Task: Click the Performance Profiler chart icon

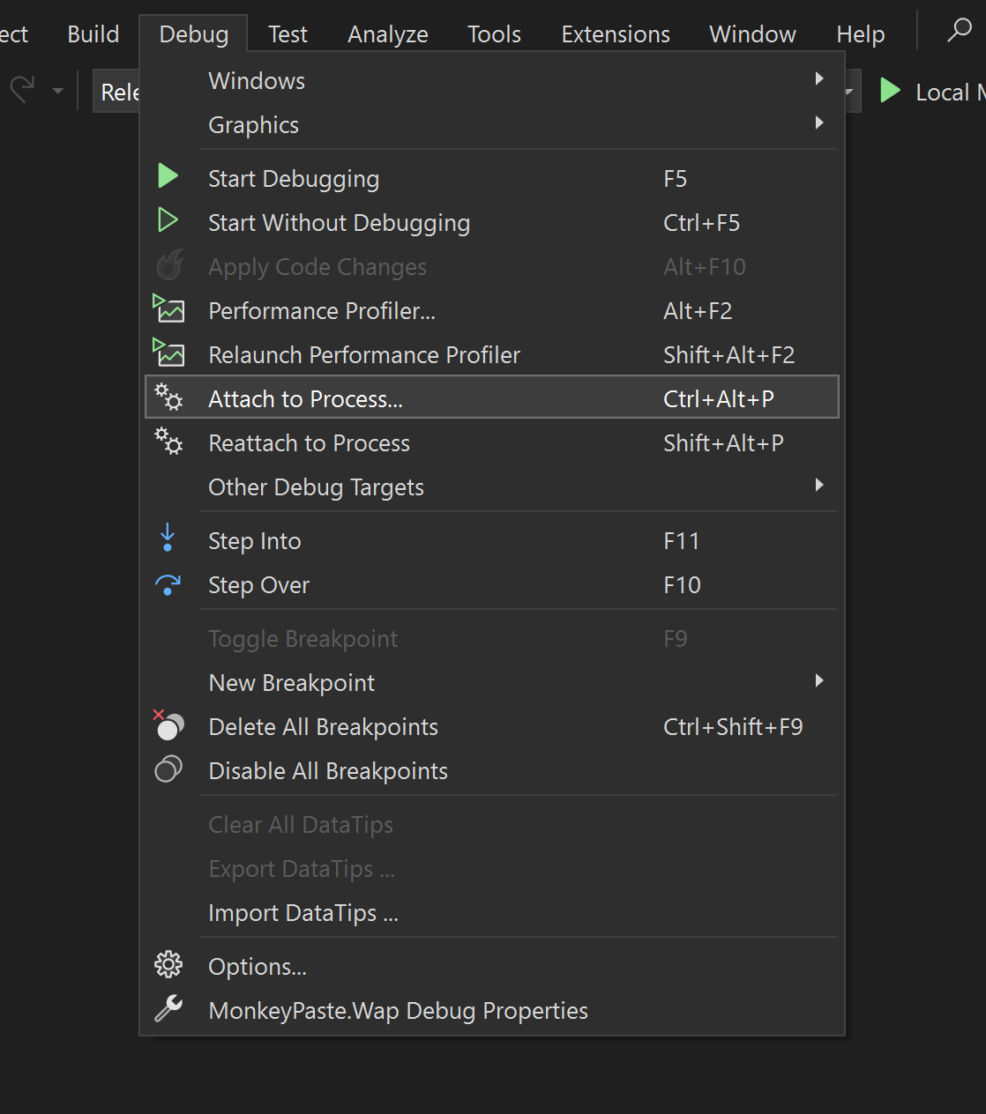Action: tap(168, 309)
